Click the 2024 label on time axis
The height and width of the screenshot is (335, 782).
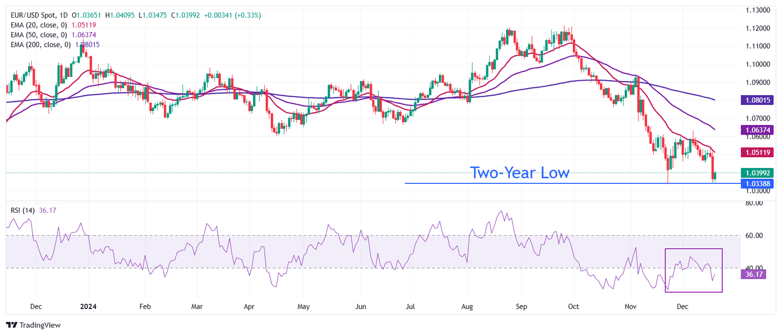(x=89, y=307)
